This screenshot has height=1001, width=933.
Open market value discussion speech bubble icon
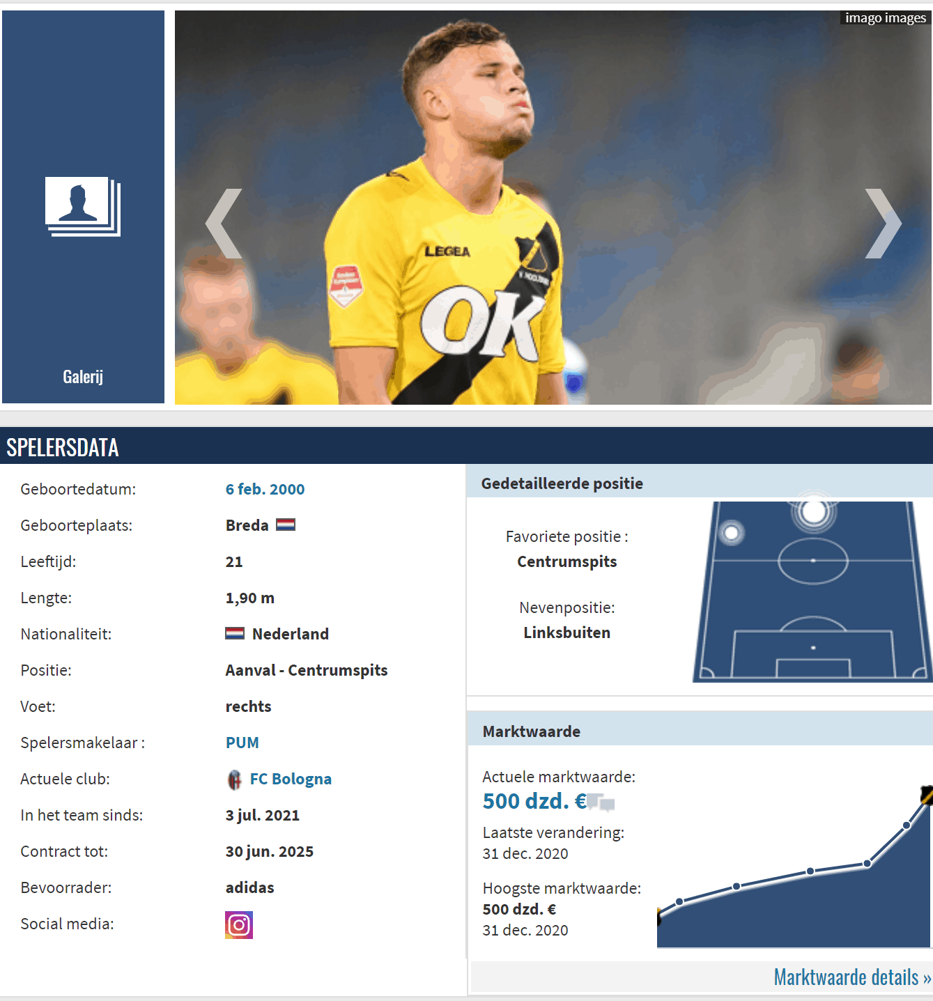(601, 802)
